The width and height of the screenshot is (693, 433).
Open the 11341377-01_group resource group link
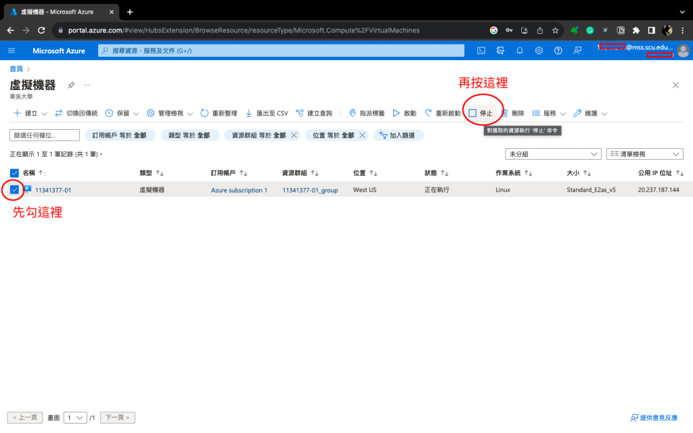310,190
